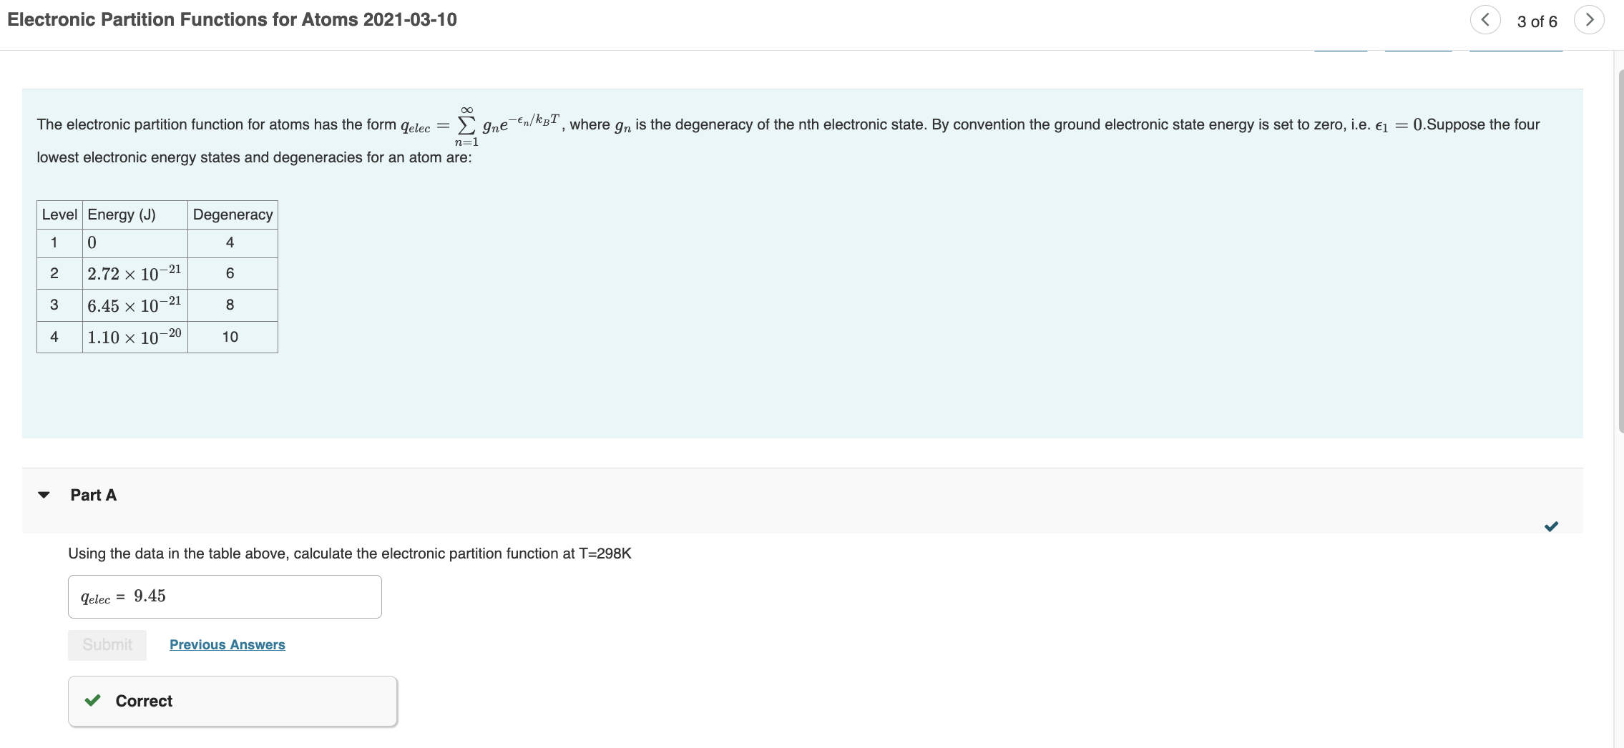Select the 9.45 value in the answer box

(x=149, y=596)
